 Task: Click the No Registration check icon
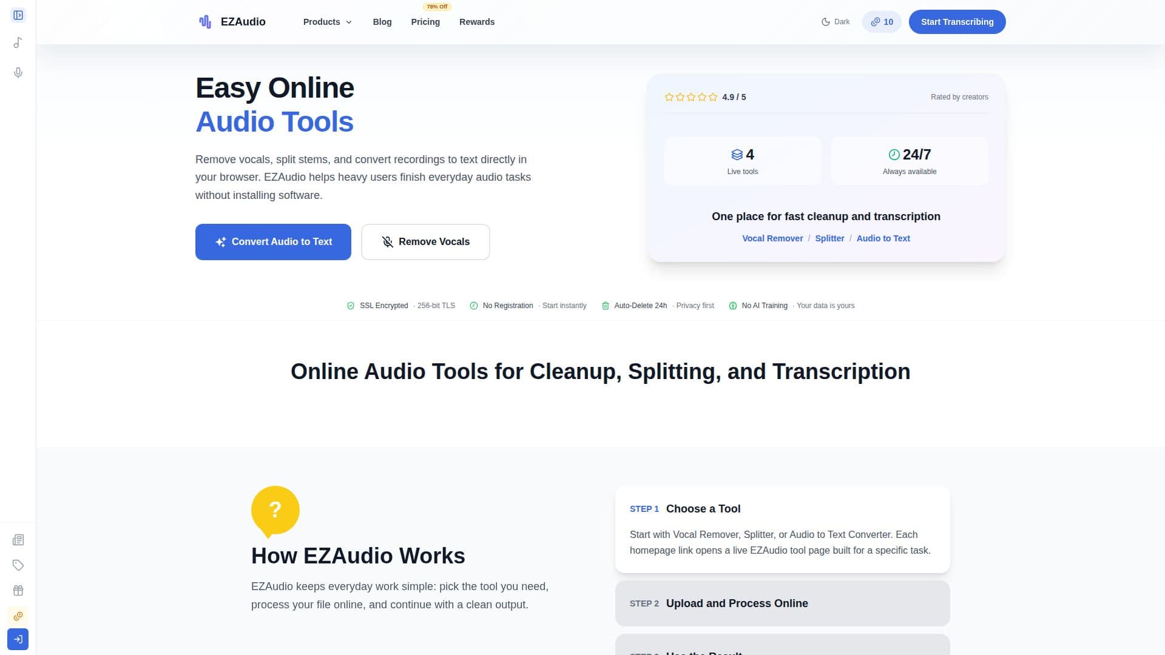click(474, 306)
